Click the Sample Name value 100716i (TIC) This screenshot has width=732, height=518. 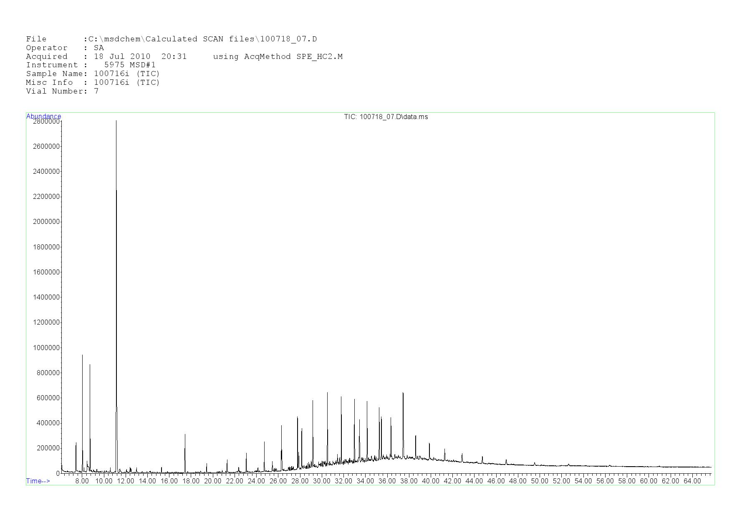pyautogui.click(x=126, y=74)
